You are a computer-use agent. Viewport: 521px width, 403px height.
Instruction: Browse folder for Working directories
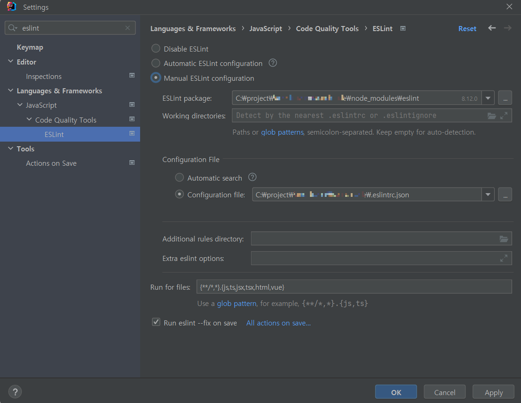pos(491,116)
